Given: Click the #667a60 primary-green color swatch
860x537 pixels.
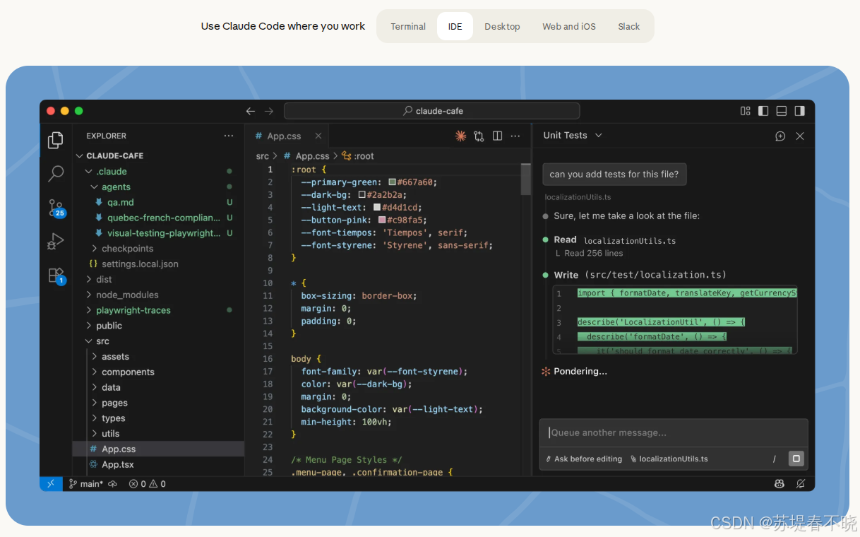Looking at the screenshot, I should click(x=392, y=182).
